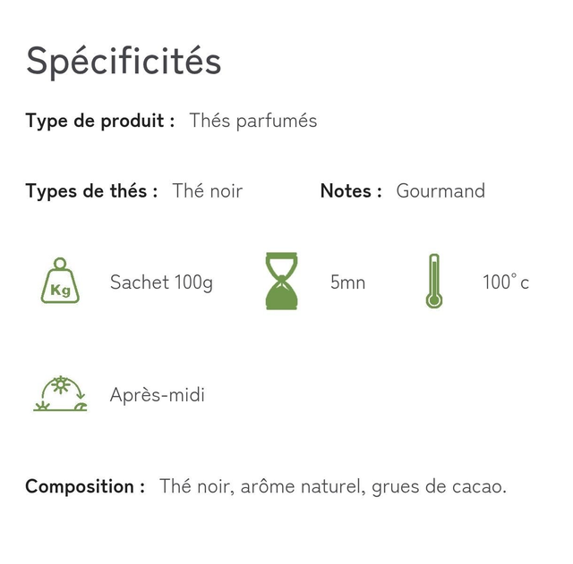This screenshot has width=573, height=564.
Task: Select the Spécificités heading
Action: pos(124,62)
